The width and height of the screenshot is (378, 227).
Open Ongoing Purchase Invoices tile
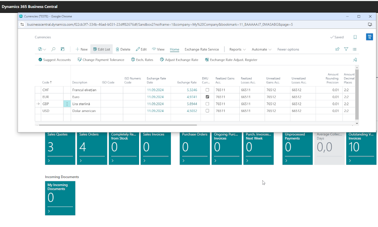[x=226, y=148]
